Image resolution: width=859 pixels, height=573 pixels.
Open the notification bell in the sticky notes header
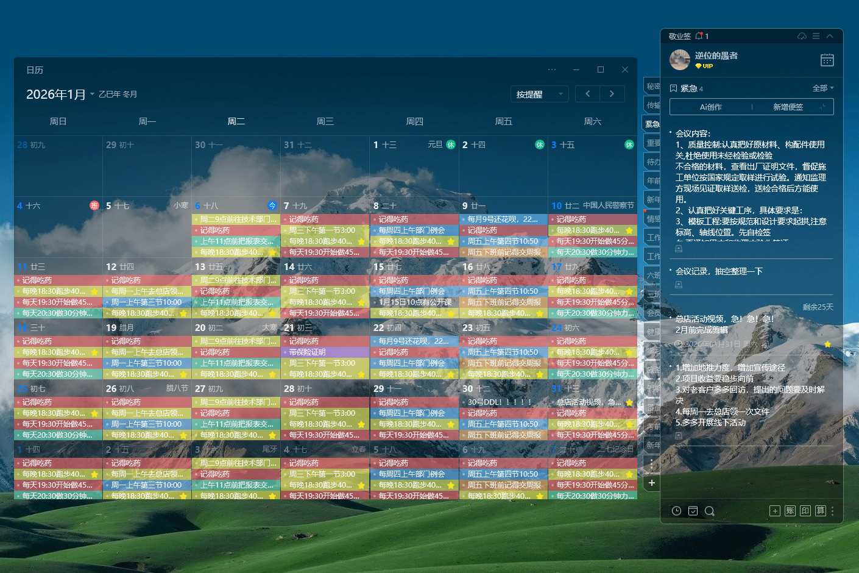699,36
